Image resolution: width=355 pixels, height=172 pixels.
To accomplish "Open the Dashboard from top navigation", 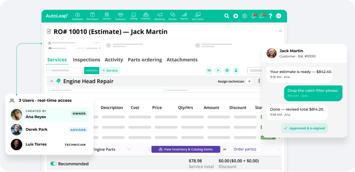I will [77, 16].
